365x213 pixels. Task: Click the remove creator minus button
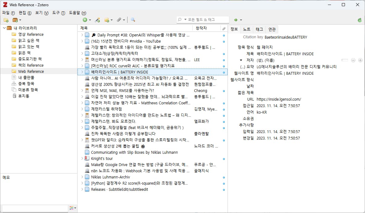pyautogui.click(x=353, y=60)
